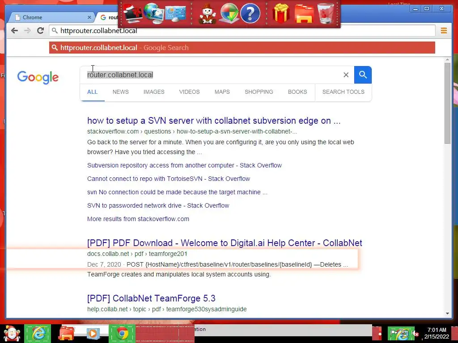Click 'More results from stackoverflow.com'

(x=138, y=219)
